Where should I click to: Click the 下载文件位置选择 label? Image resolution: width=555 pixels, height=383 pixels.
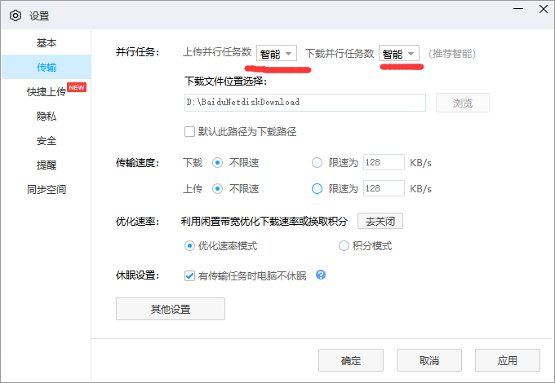click(225, 81)
